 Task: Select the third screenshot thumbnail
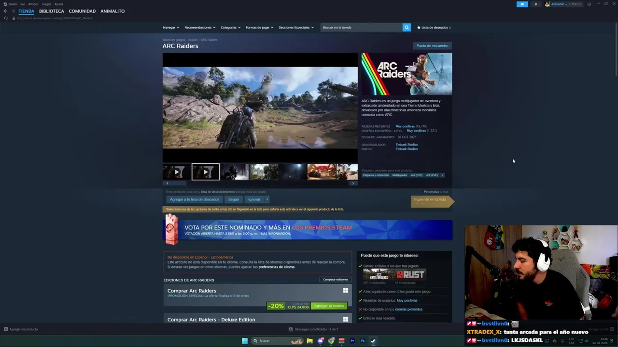(234, 172)
